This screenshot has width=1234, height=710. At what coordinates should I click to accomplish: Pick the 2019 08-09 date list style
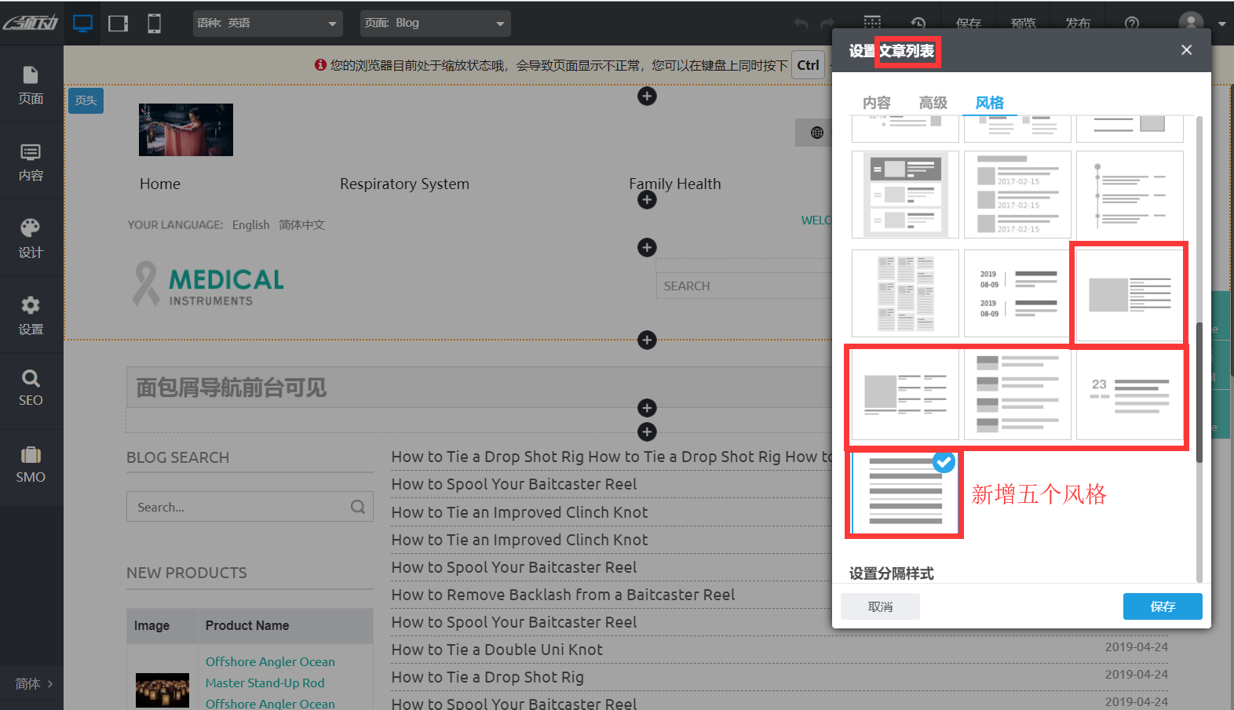[1017, 293]
